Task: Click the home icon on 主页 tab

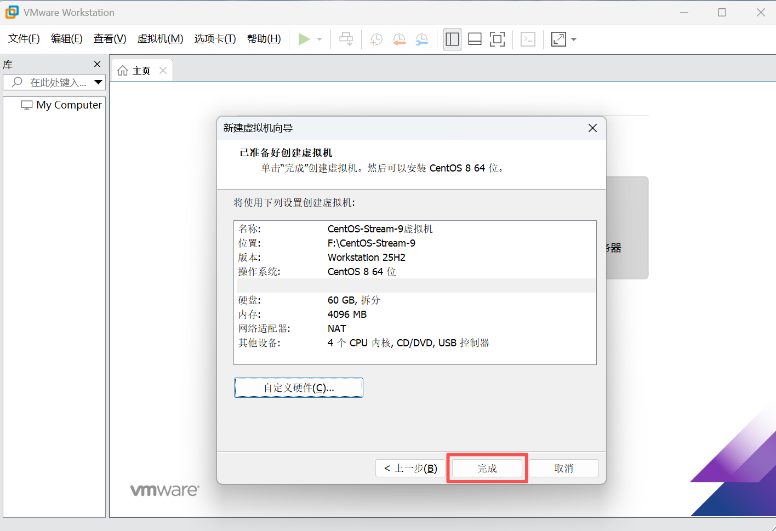Action: [x=123, y=71]
